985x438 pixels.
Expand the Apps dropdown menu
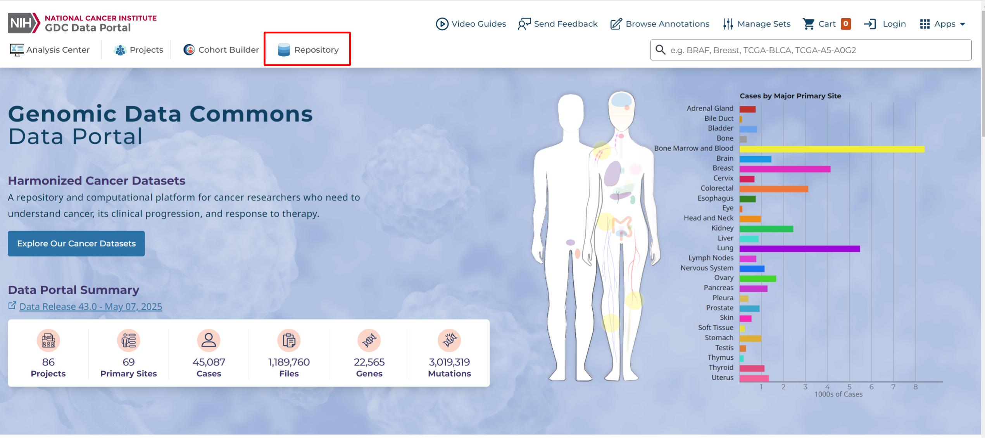[x=942, y=24]
